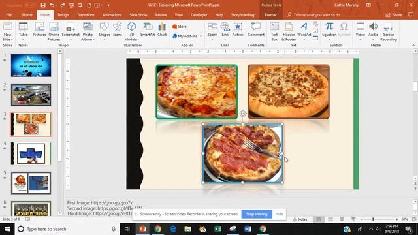Viewport: 418px width, 235px height.
Task: Collapse the ribbon with the arrow
Action: tap(413, 45)
